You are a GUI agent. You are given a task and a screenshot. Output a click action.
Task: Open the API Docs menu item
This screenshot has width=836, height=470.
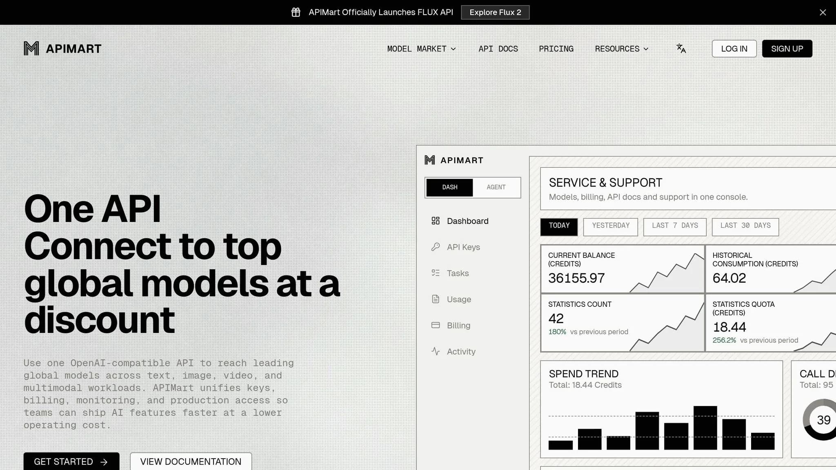coord(498,49)
